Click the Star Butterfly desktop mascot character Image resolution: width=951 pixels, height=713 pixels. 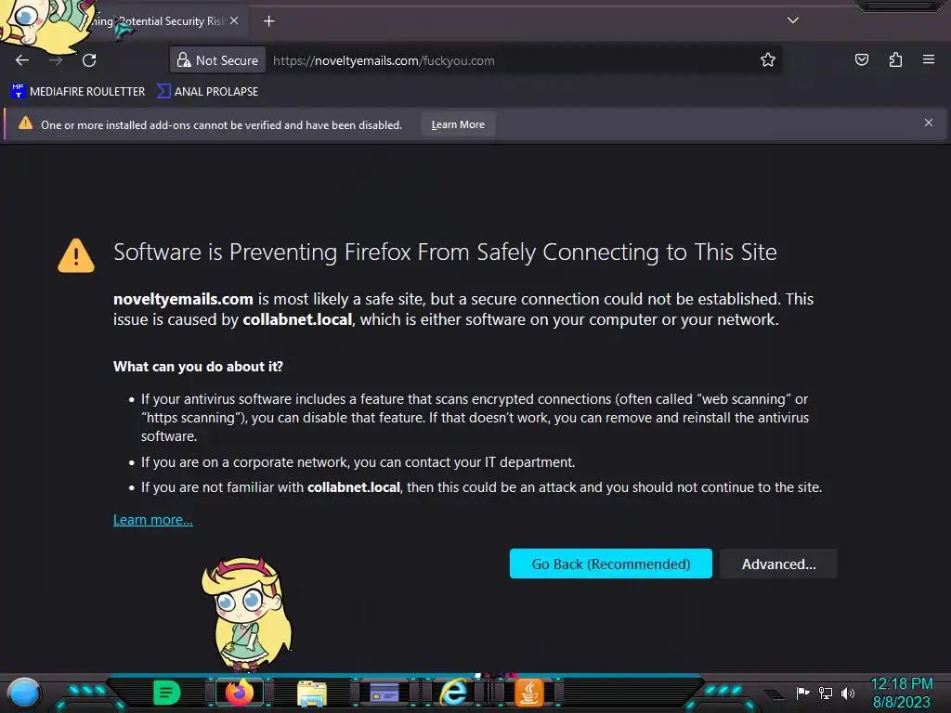click(245, 613)
